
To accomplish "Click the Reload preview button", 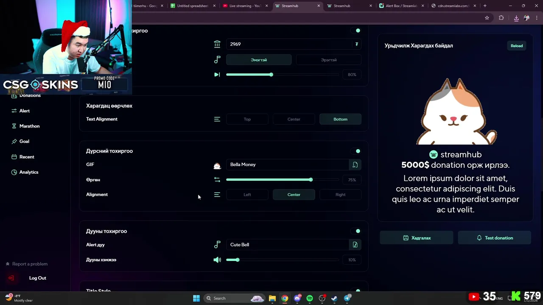I will pyautogui.click(x=517, y=46).
